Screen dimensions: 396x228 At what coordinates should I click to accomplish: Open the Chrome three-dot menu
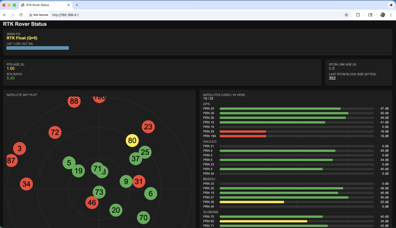[x=391, y=15]
